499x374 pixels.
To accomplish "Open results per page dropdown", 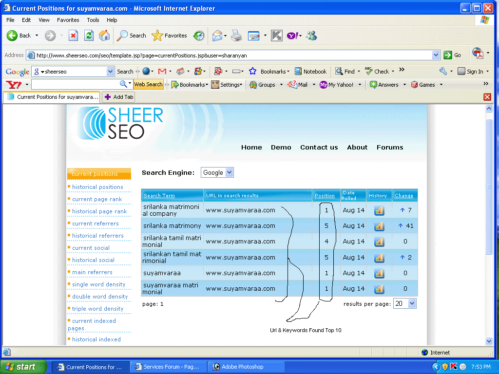I will click(412, 303).
